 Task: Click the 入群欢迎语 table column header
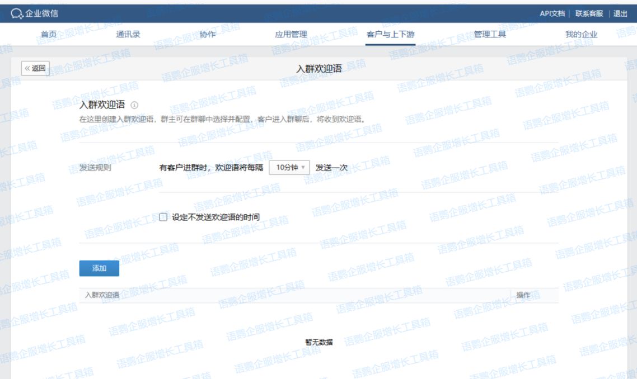click(102, 295)
